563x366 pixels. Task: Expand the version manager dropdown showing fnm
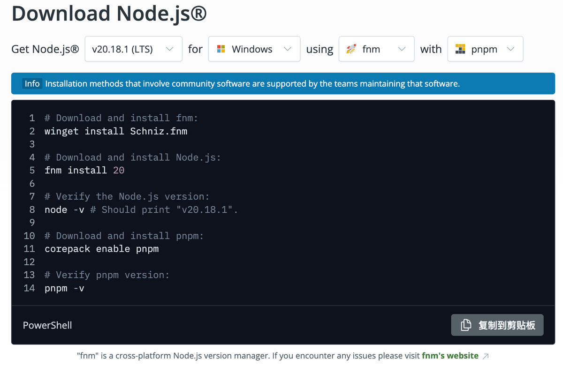point(376,48)
